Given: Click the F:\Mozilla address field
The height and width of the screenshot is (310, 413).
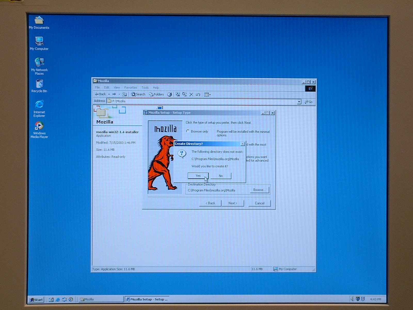Looking at the screenshot, I should point(201,101).
